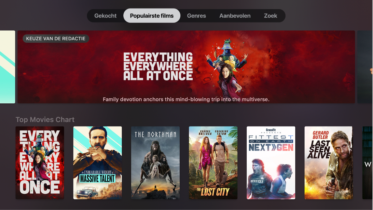Viewport: 373px width, 210px height.
Task: Select the Populairste films tab
Action: (152, 16)
